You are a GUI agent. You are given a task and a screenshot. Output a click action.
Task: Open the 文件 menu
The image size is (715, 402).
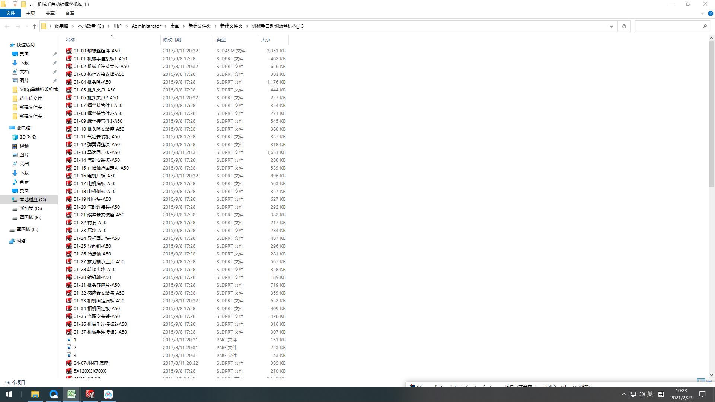pyautogui.click(x=10, y=13)
